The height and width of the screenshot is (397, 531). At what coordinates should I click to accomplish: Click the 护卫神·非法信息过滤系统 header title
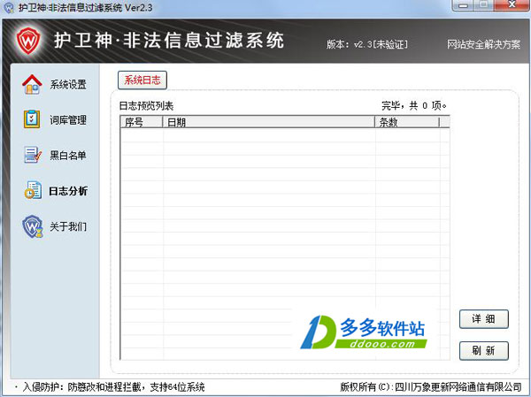(x=169, y=41)
